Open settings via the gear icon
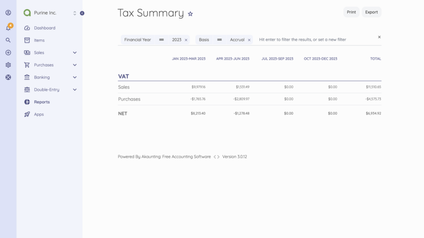Viewport: 424px width, 238px height. (x=8, y=65)
